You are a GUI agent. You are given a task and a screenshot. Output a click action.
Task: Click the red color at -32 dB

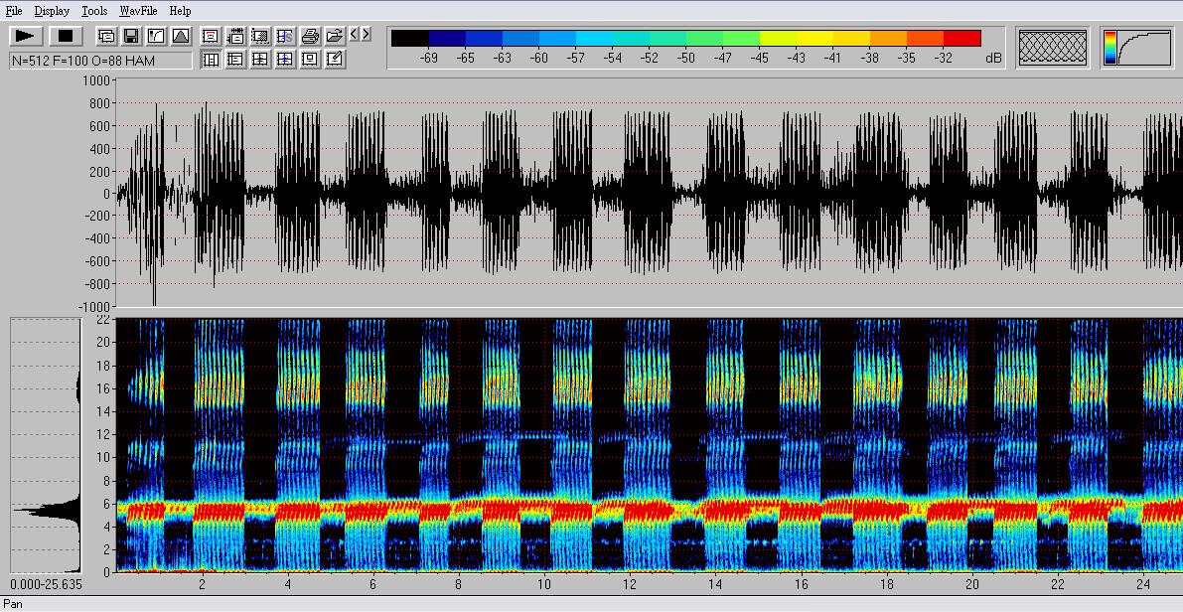pos(961,39)
